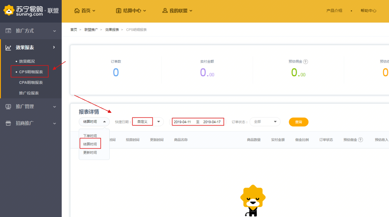Click the 更新时间 column header
389x217 pixels.
pos(157,140)
